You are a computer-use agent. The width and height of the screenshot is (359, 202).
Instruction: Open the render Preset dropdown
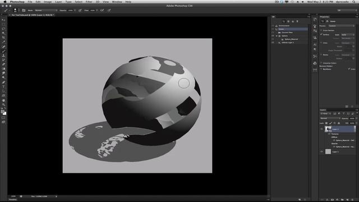[341, 26]
